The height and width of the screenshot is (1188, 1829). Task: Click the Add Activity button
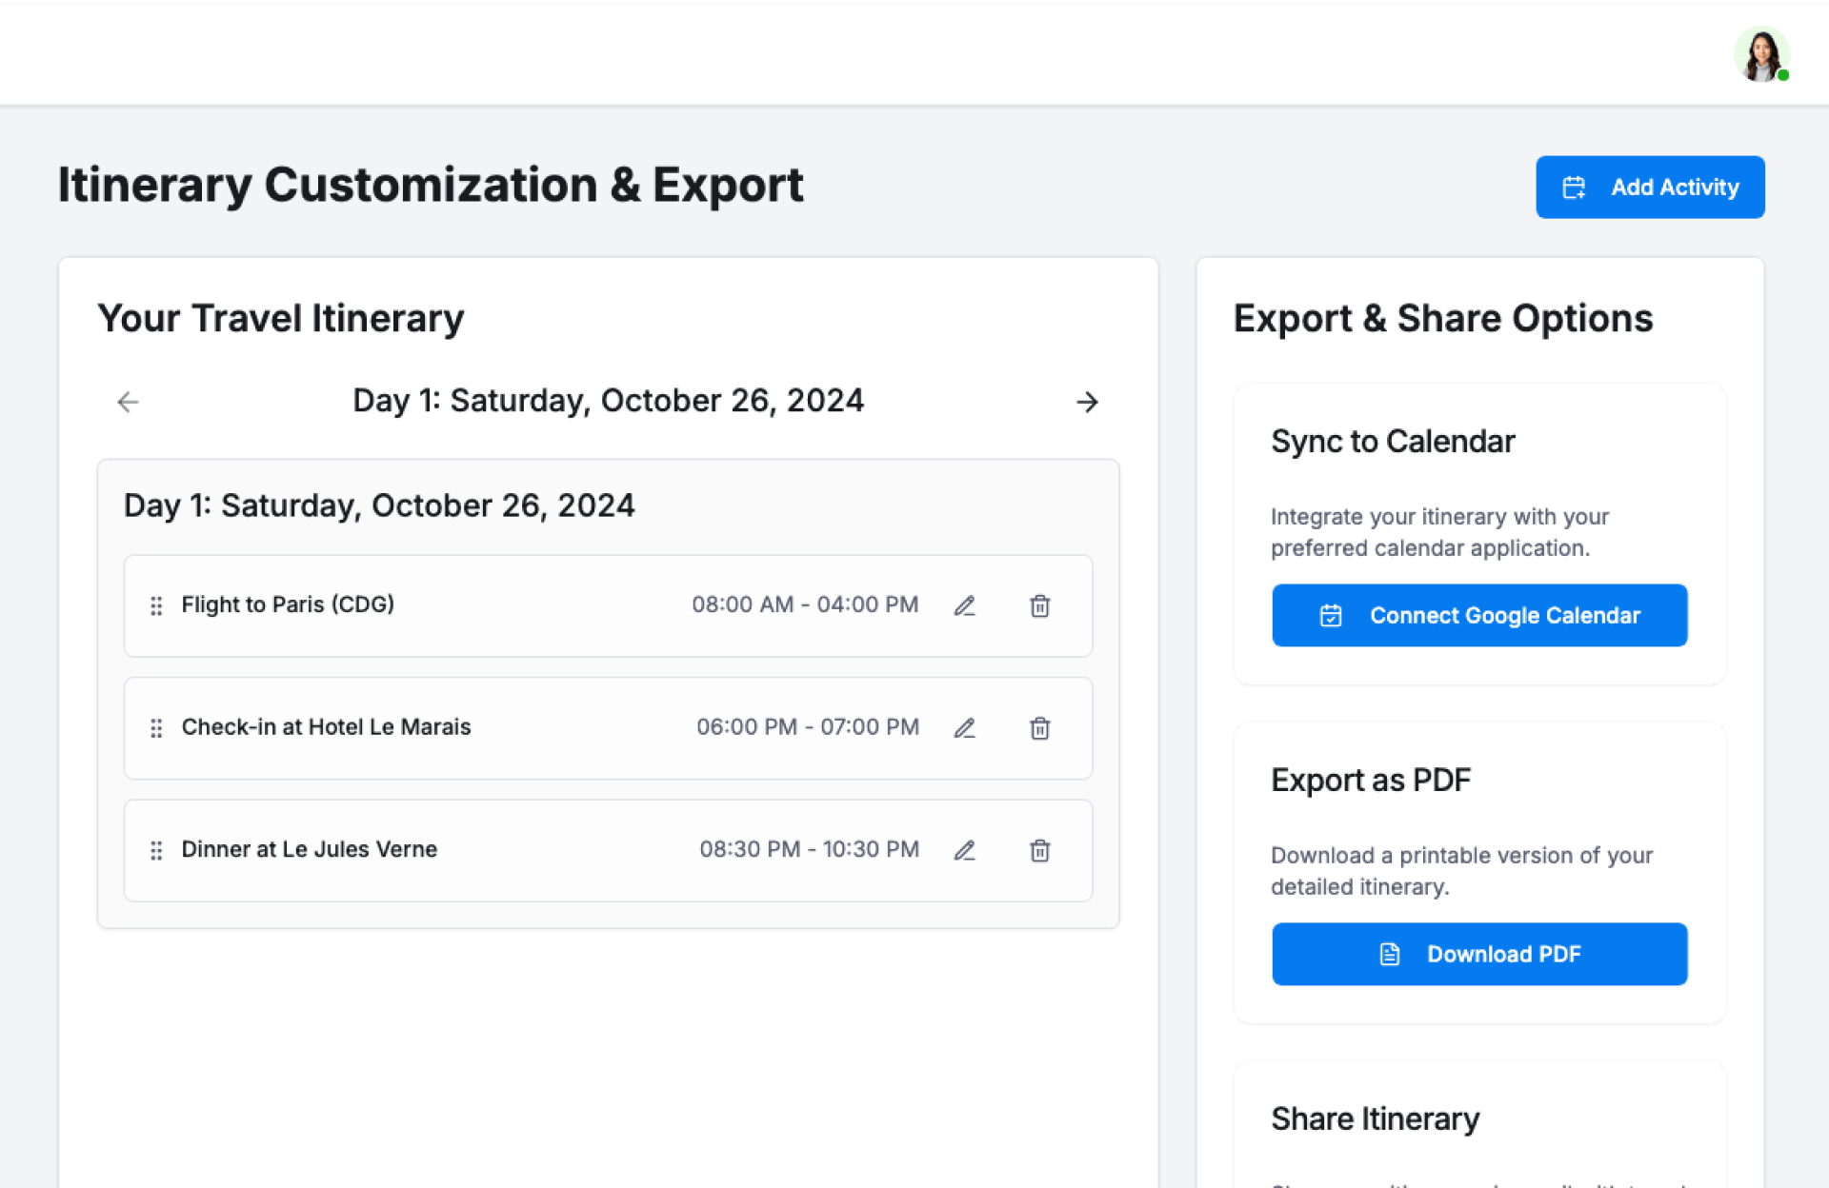(1649, 188)
